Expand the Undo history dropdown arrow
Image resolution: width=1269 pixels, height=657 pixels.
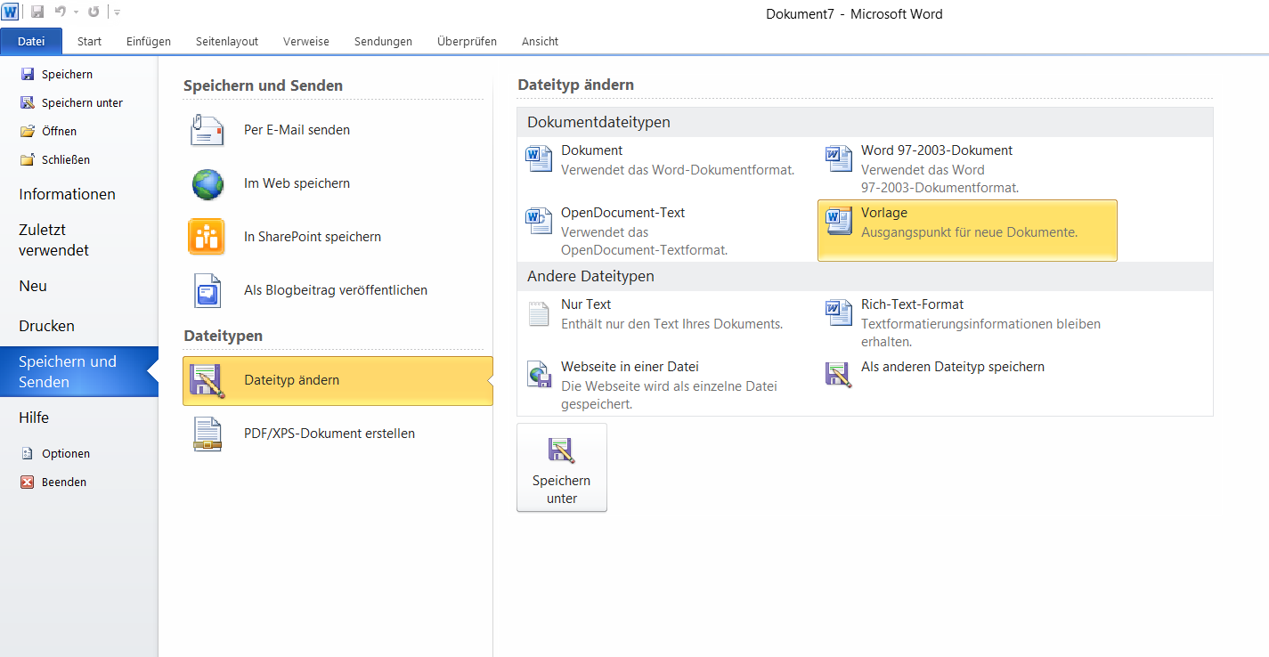(76, 12)
